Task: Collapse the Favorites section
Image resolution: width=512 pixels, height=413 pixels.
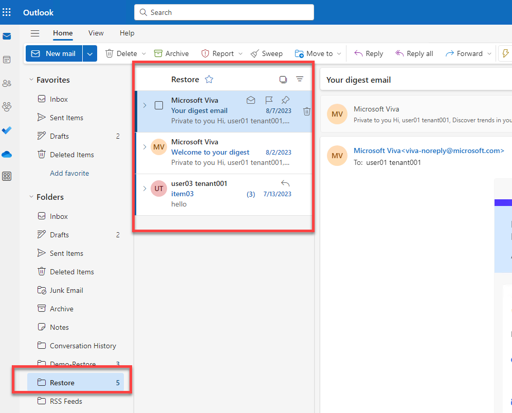Action: coord(31,80)
